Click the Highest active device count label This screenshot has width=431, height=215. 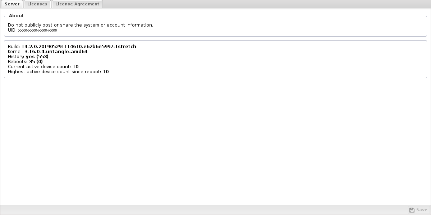tap(54, 72)
